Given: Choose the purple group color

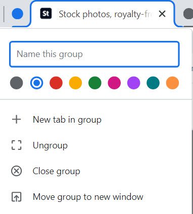Looking at the screenshot, I should [x=134, y=83].
